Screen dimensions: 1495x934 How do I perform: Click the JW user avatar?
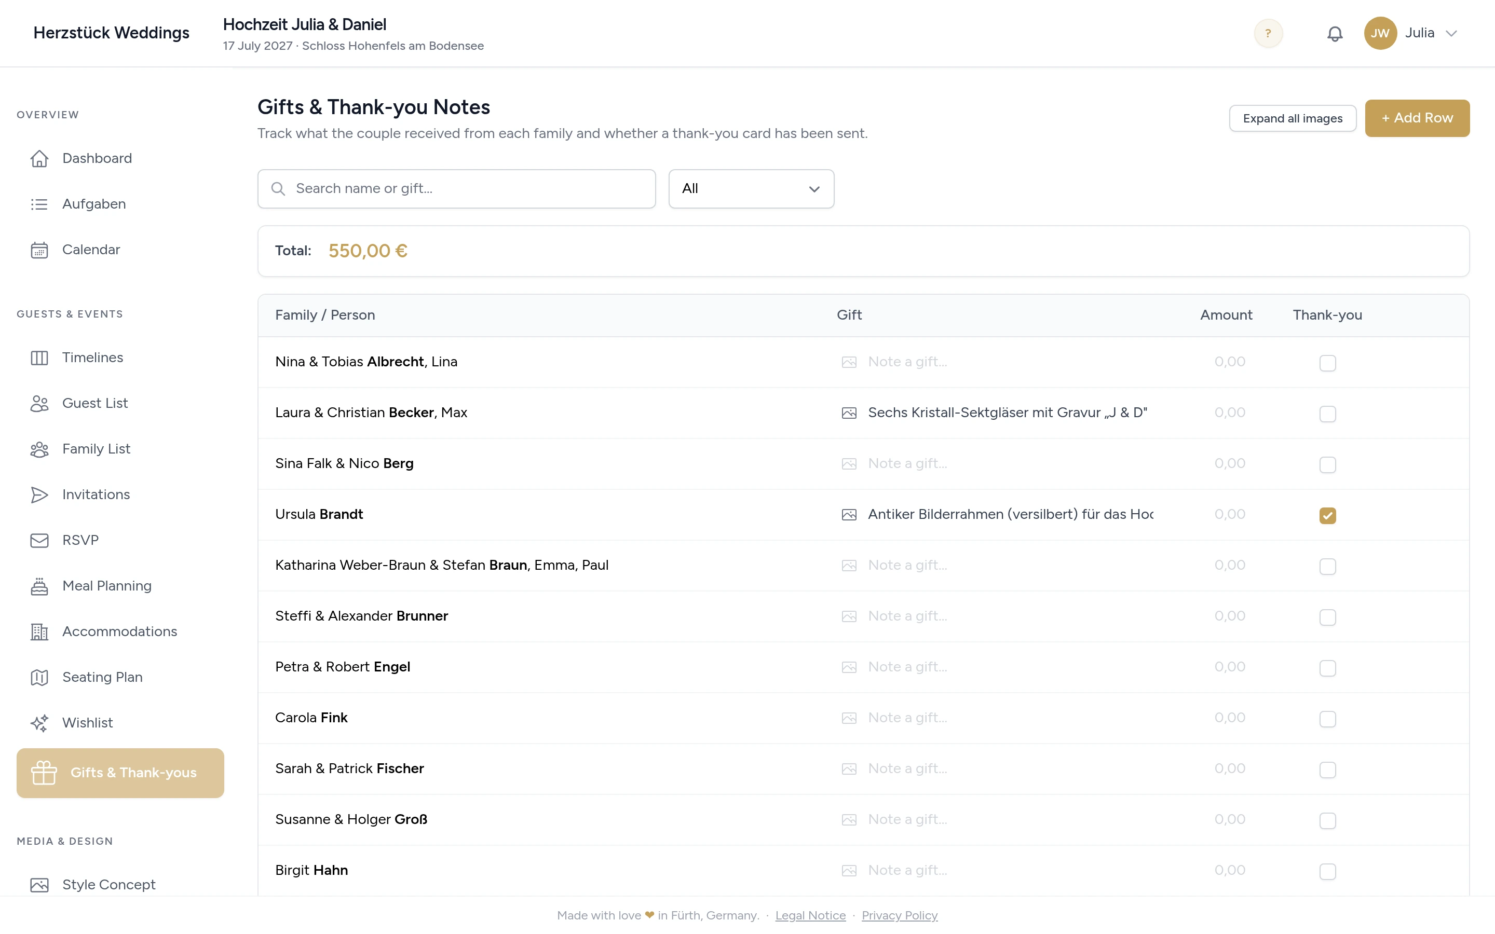(x=1380, y=33)
